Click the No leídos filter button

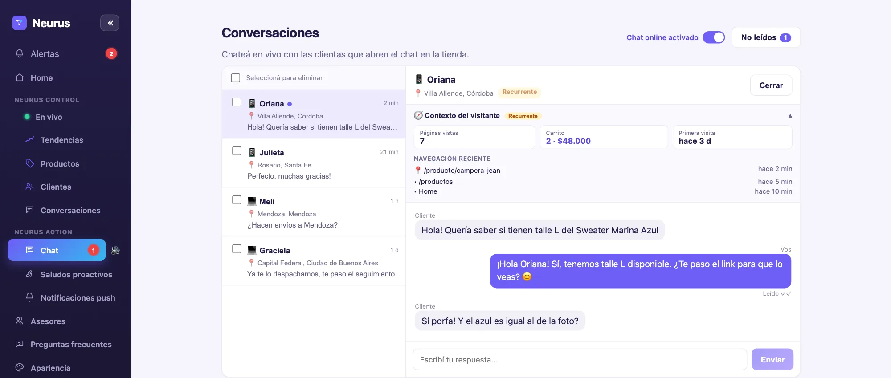tap(766, 37)
